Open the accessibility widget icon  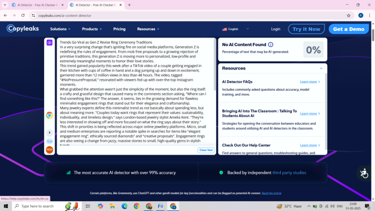364,173
